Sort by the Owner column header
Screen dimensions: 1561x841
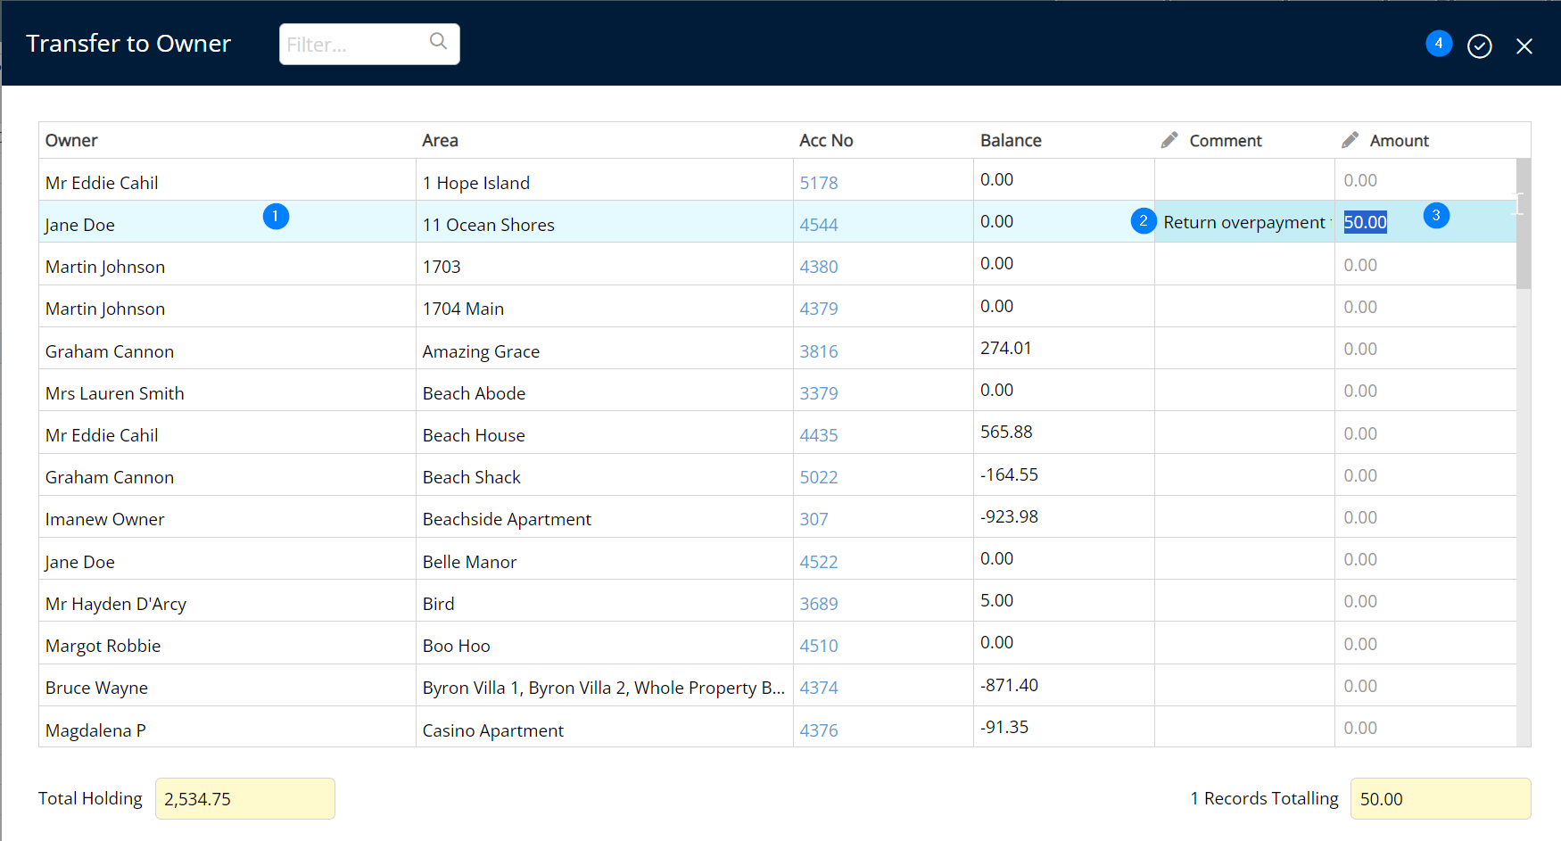coord(71,140)
